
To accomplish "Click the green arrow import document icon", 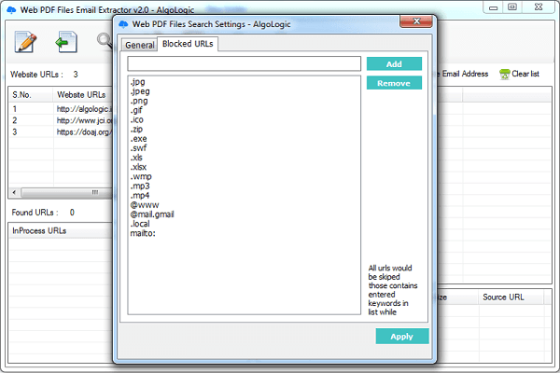I will tap(66, 42).
